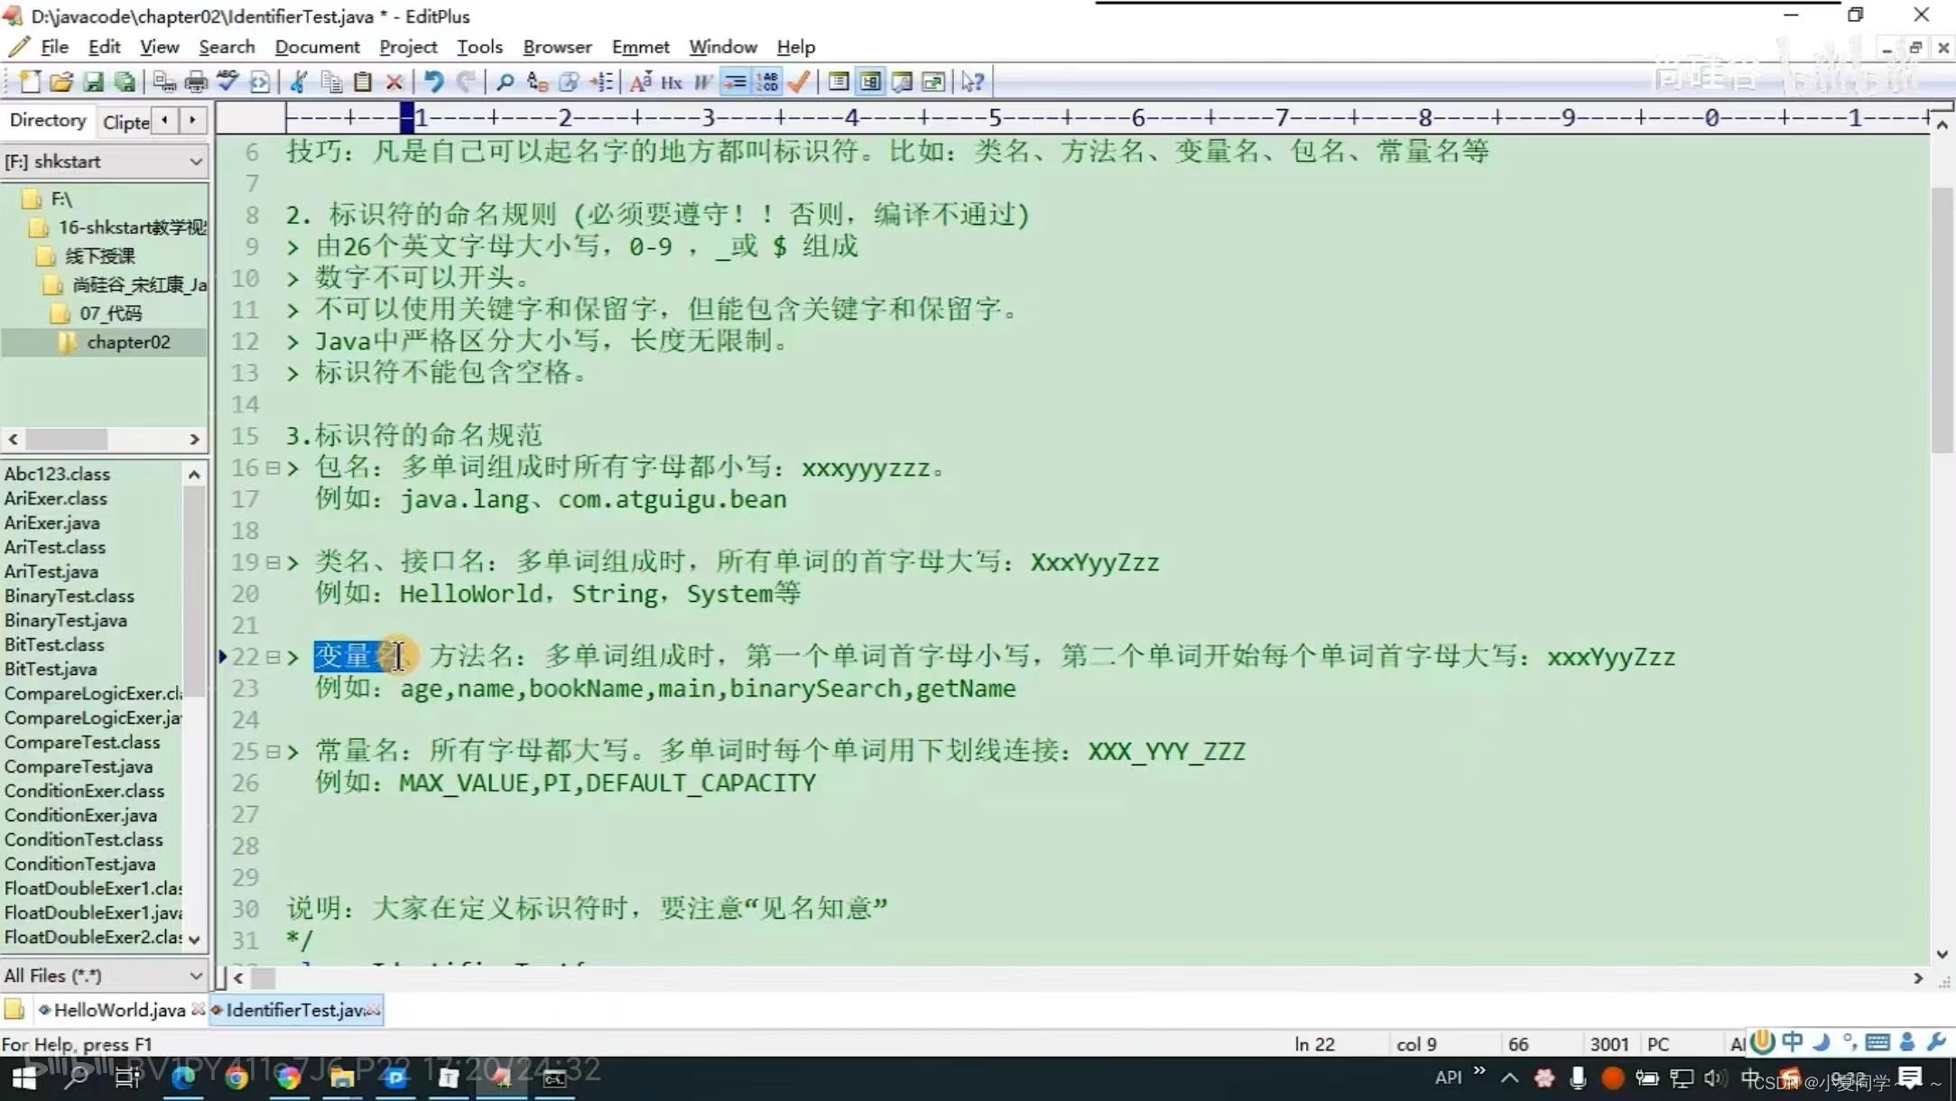The height and width of the screenshot is (1101, 1956).
Task: Click the Undo icon in toolbar
Action: click(x=432, y=83)
